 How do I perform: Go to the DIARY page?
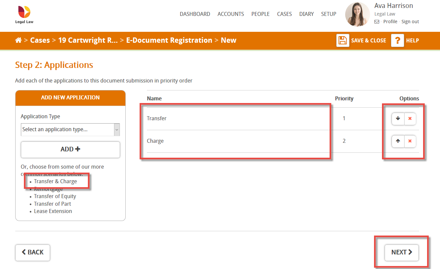click(306, 14)
